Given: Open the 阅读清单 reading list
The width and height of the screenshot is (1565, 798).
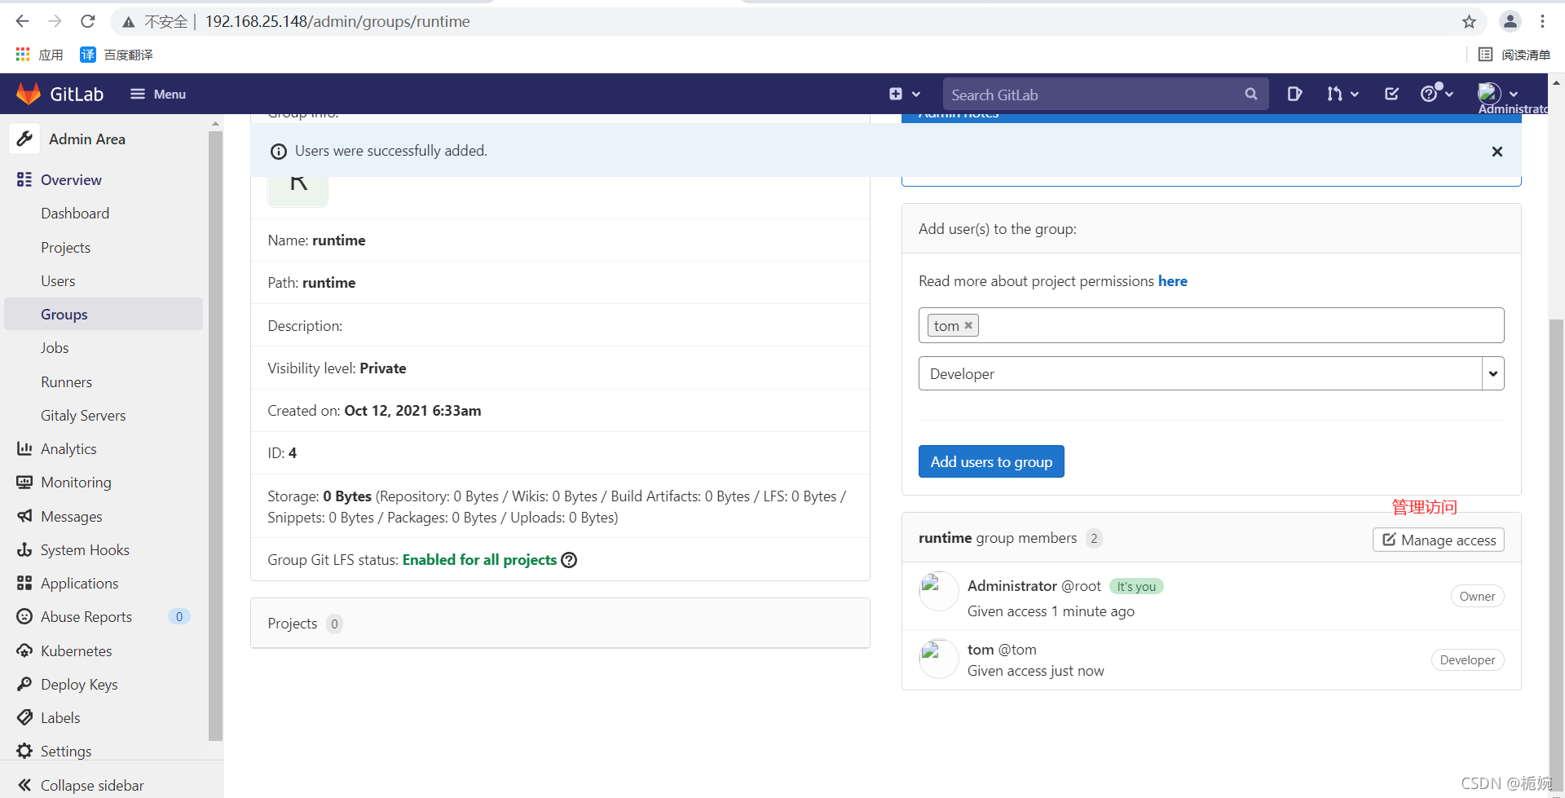Looking at the screenshot, I should (x=1514, y=55).
